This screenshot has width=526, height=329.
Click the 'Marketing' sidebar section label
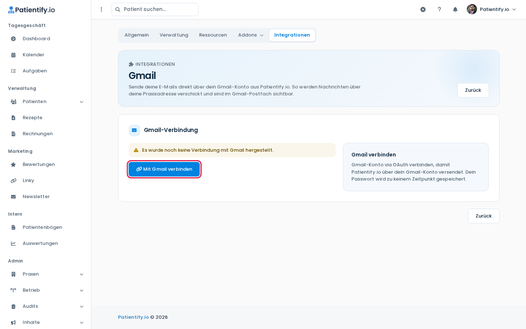20,151
